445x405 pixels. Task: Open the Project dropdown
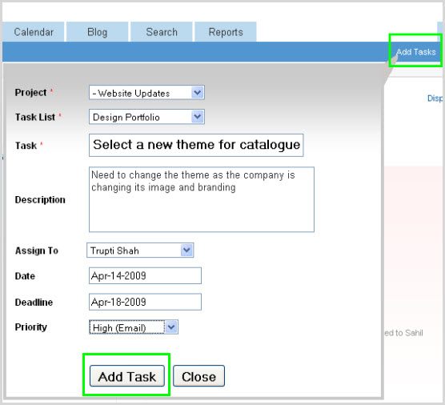click(146, 93)
